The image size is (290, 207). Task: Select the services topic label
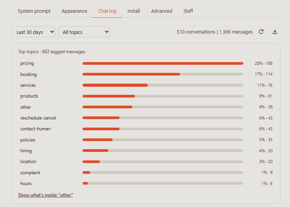pos(28,85)
